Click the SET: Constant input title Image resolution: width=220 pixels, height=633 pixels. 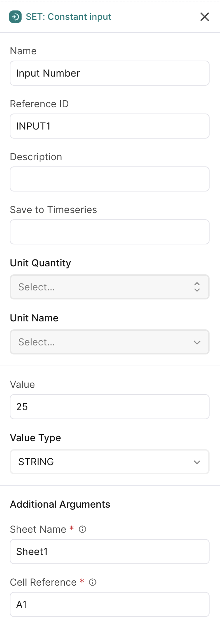pyautogui.click(x=69, y=17)
